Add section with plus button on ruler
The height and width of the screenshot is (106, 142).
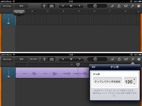pos(138,12)
